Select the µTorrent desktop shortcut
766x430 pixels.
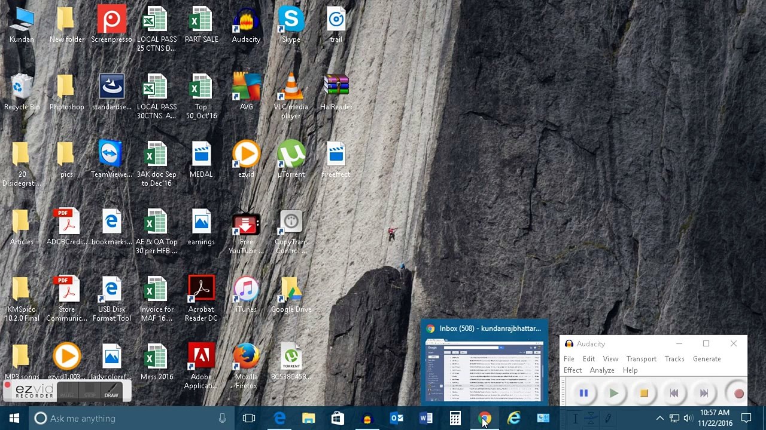tap(291, 160)
